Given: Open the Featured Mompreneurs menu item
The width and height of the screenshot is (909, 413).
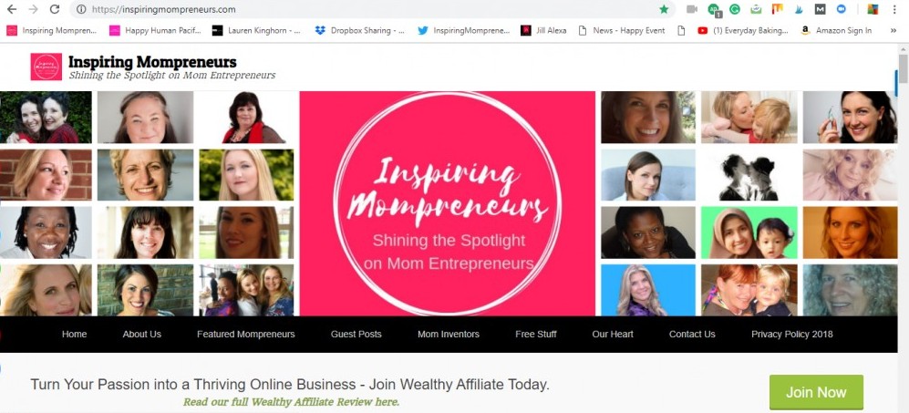Looking at the screenshot, I should point(246,334).
